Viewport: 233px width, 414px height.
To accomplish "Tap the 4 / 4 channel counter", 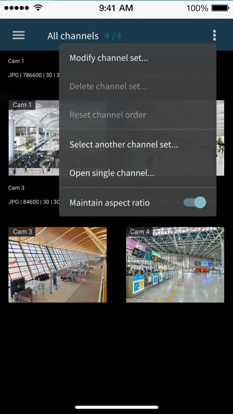I will [x=113, y=36].
